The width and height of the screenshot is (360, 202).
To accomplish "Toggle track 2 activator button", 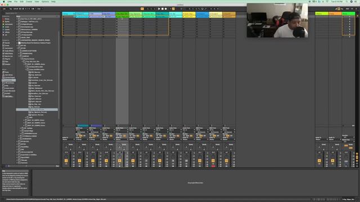I will point(79,161).
